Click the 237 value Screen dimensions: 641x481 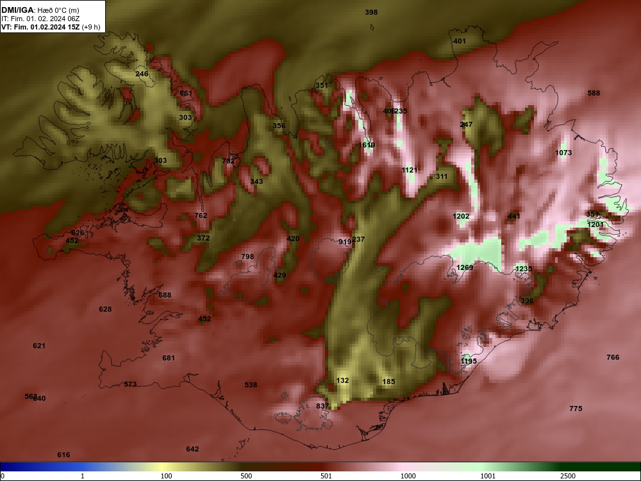tap(358, 239)
